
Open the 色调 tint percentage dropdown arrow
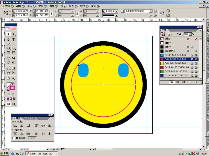190,34
